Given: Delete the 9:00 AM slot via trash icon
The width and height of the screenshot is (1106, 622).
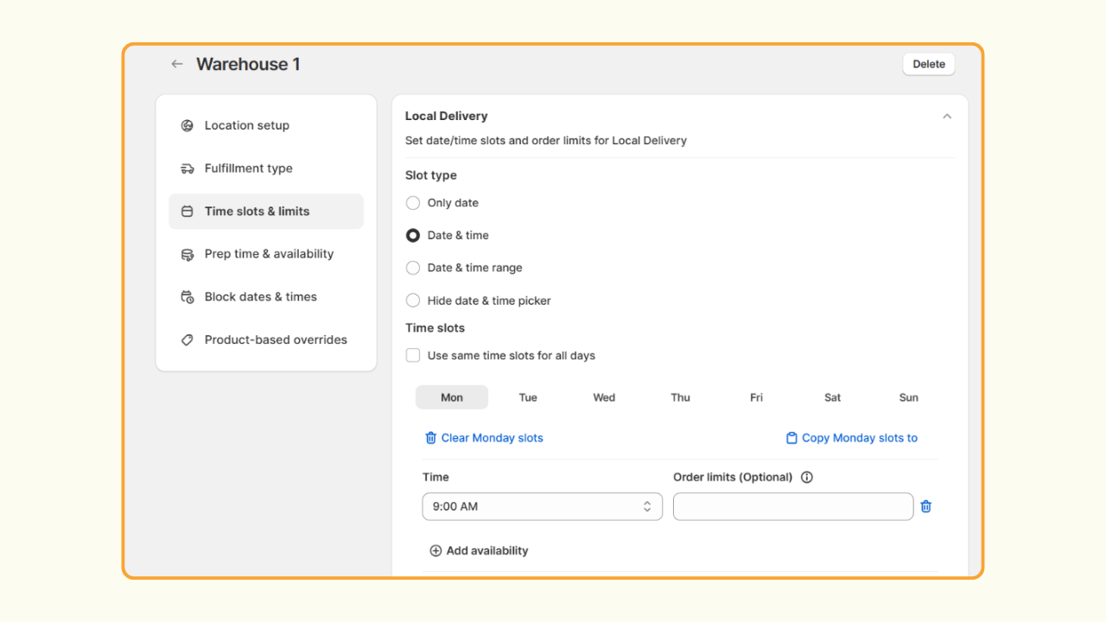Looking at the screenshot, I should (926, 506).
